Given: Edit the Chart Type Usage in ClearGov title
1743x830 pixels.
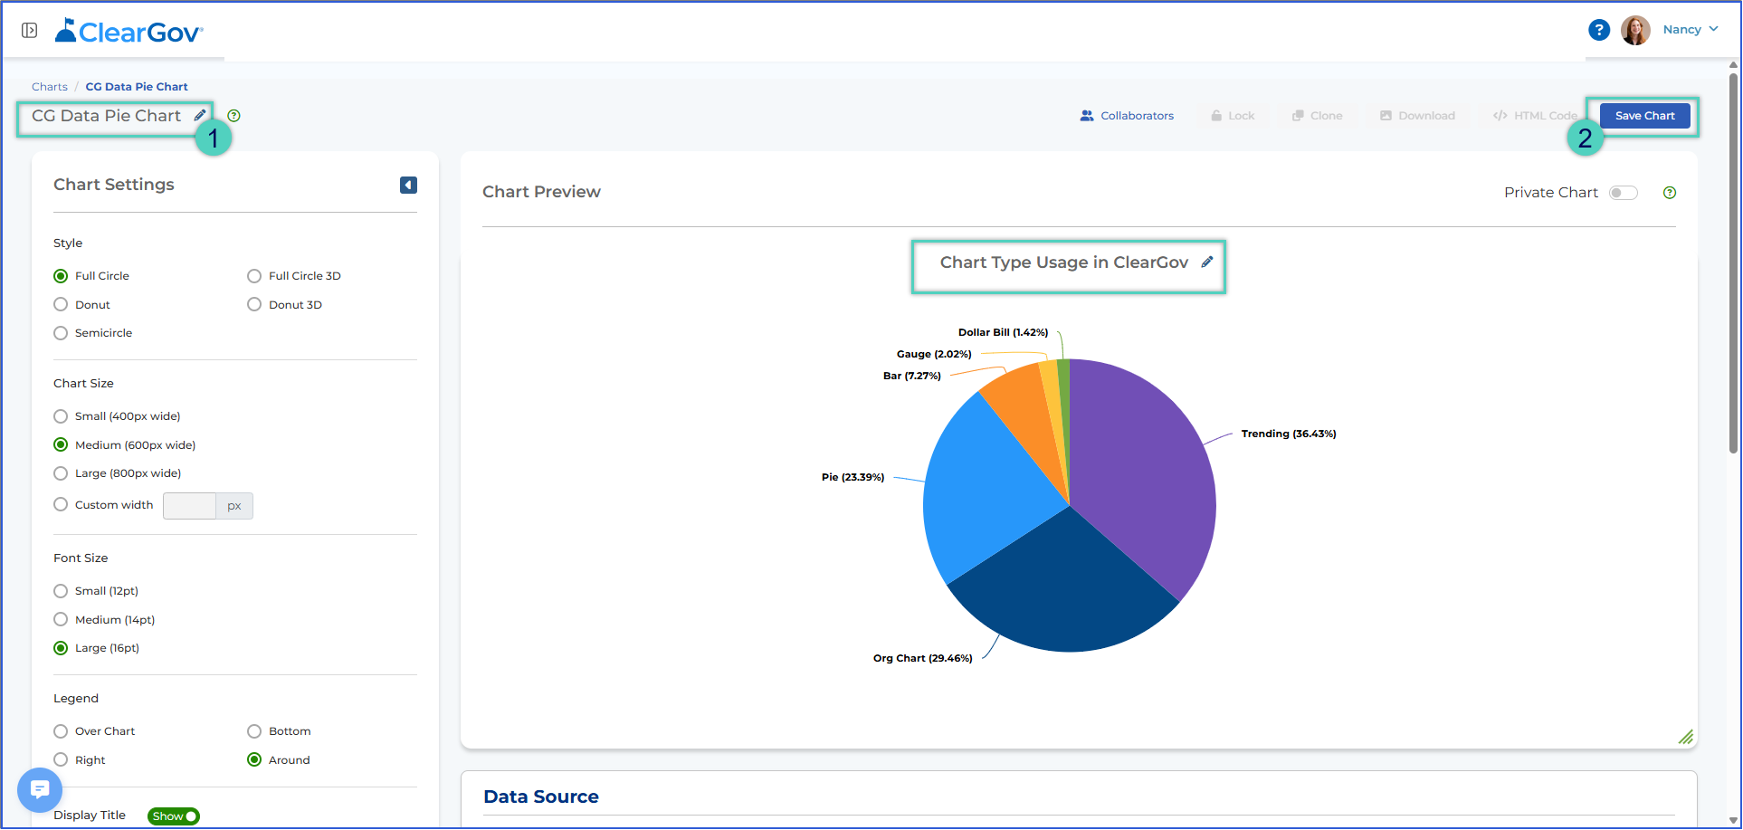Looking at the screenshot, I should tap(1207, 262).
